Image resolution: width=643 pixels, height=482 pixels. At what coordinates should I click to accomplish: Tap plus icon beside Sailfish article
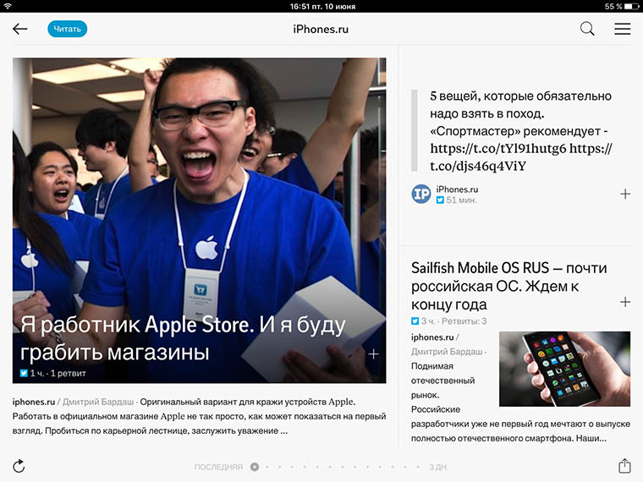tap(625, 302)
